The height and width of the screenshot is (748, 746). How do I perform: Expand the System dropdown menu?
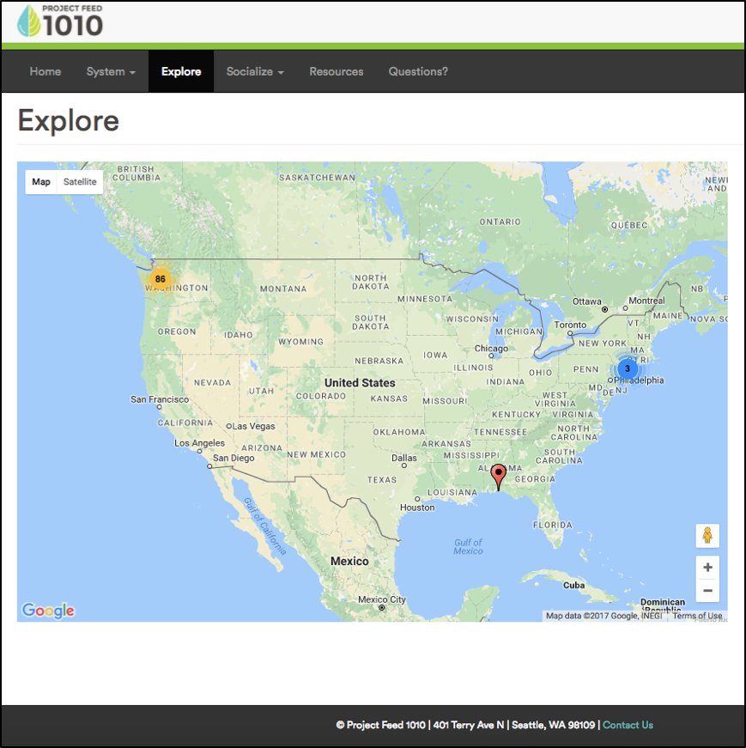coord(111,71)
